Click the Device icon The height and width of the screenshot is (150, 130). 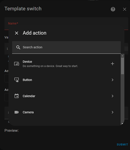[16, 64]
